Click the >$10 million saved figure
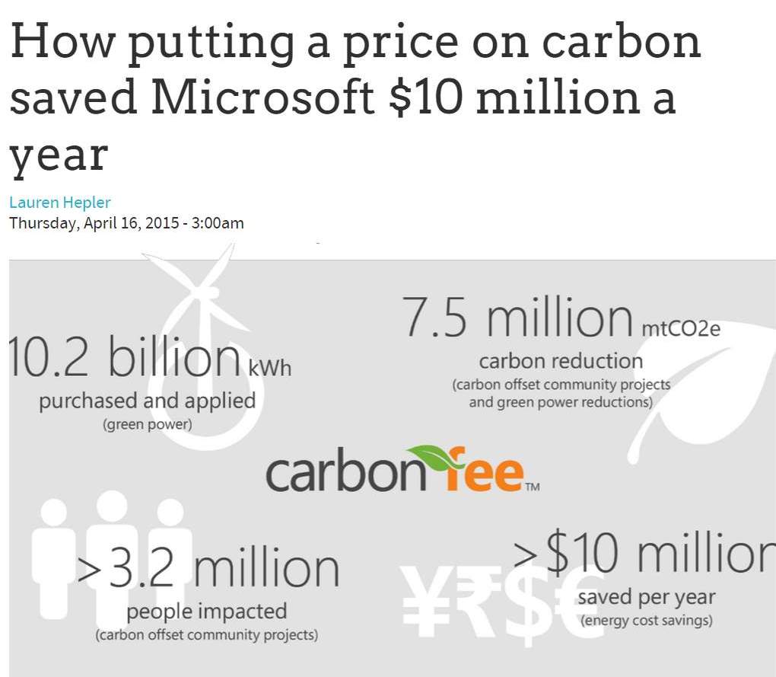The width and height of the screenshot is (776, 677). [x=644, y=552]
